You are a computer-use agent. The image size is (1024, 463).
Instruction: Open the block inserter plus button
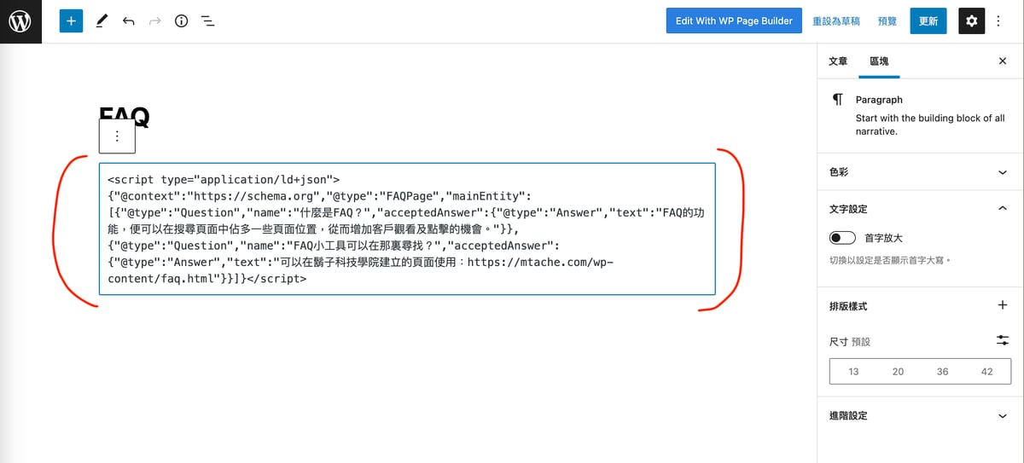pyautogui.click(x=71, y=21)
